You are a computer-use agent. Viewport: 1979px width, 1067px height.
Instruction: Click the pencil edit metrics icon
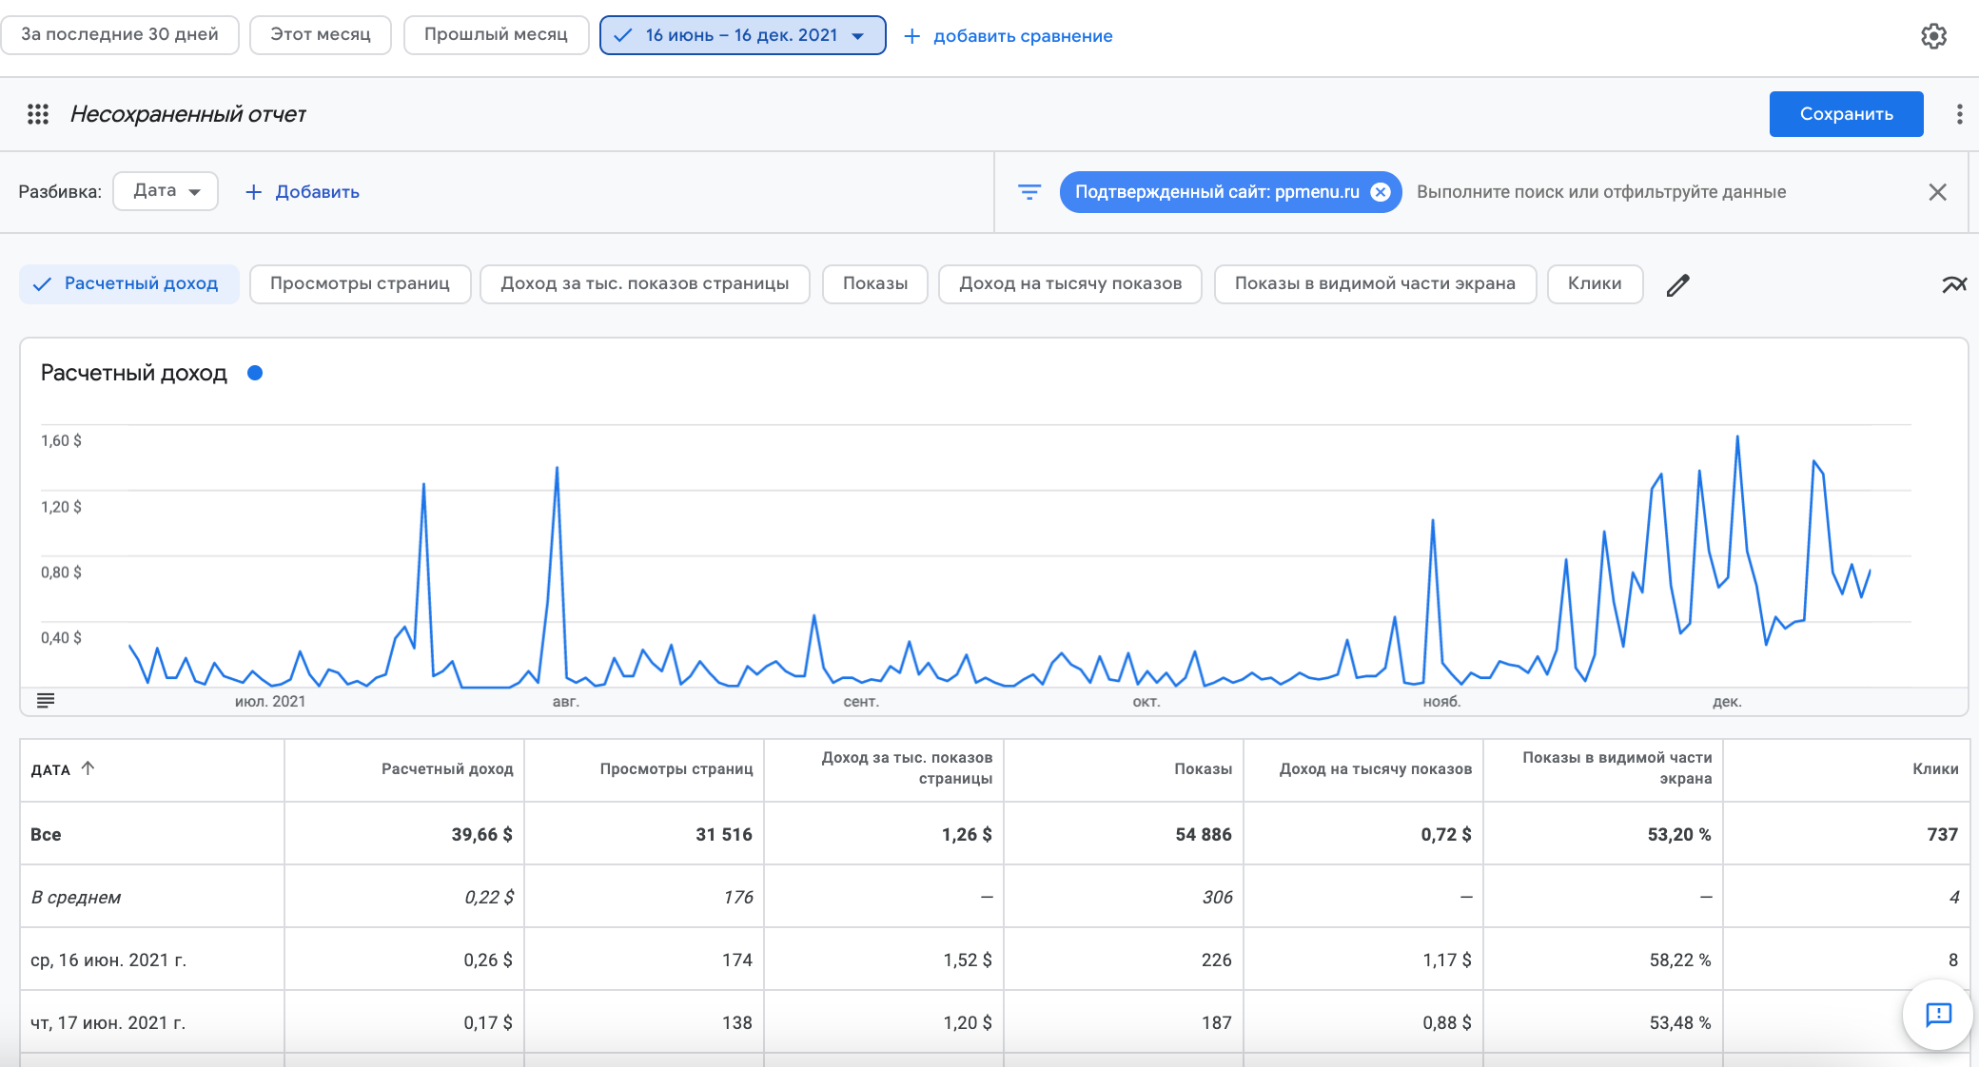1678,284
